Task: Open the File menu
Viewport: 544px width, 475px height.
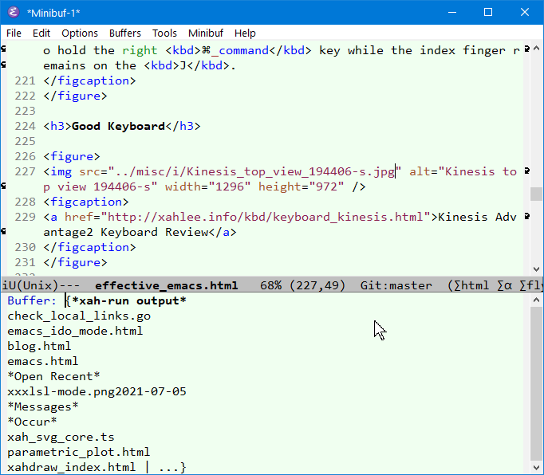Action: point(14,33)
